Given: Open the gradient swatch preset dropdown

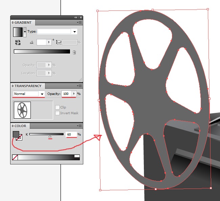Looking at the screenshot, I should point(25,32).
